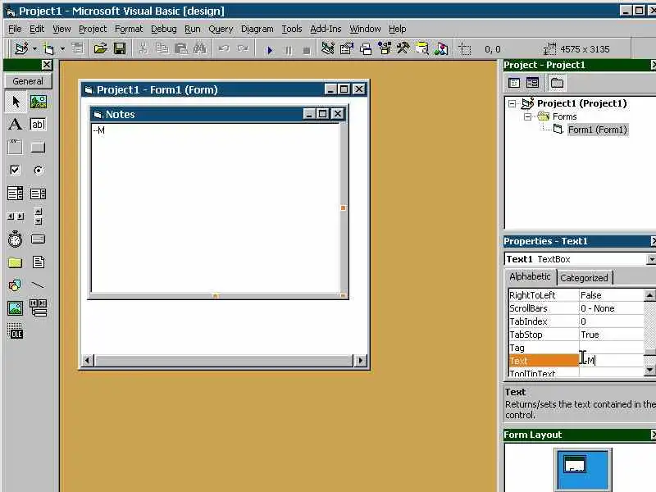Click the Text property value field
Screen dimensions: 656x492
click(x=612, y=360)
